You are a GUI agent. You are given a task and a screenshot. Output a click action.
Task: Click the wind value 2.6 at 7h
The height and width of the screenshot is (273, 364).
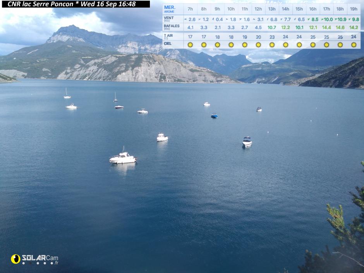pyautogui.click(x=192, y=19)
